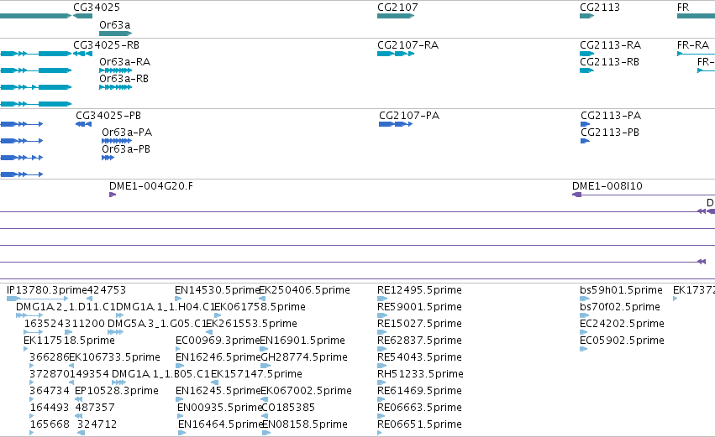Click the FR-RA transcript label

tap(693, 45)
